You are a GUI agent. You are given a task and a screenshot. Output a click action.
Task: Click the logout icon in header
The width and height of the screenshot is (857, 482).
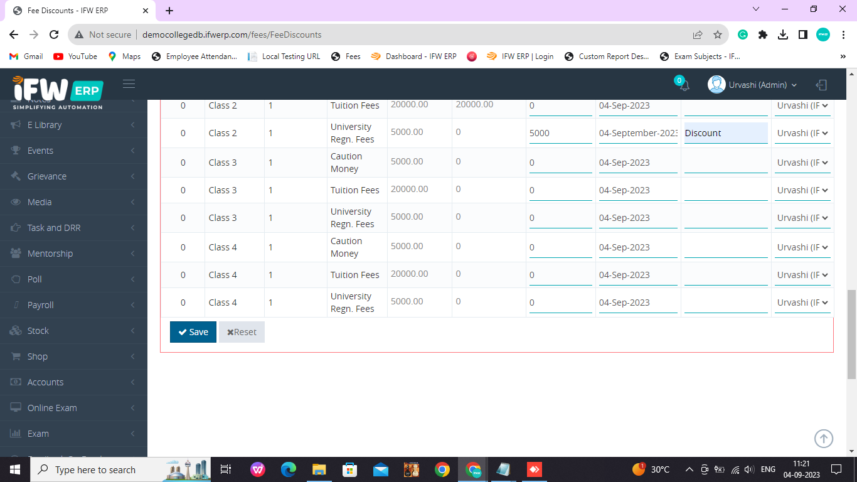[821, 85]
